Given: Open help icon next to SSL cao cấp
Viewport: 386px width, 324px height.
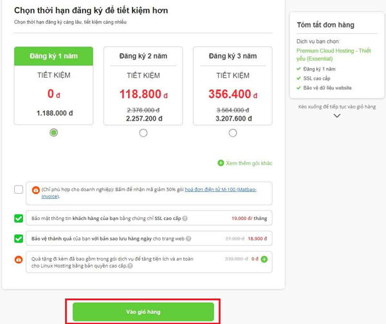Looking at the screenshot, I should coord(185,218).
